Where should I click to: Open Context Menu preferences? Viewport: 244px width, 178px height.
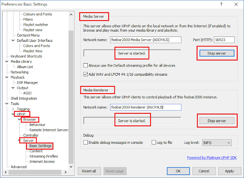28,35
